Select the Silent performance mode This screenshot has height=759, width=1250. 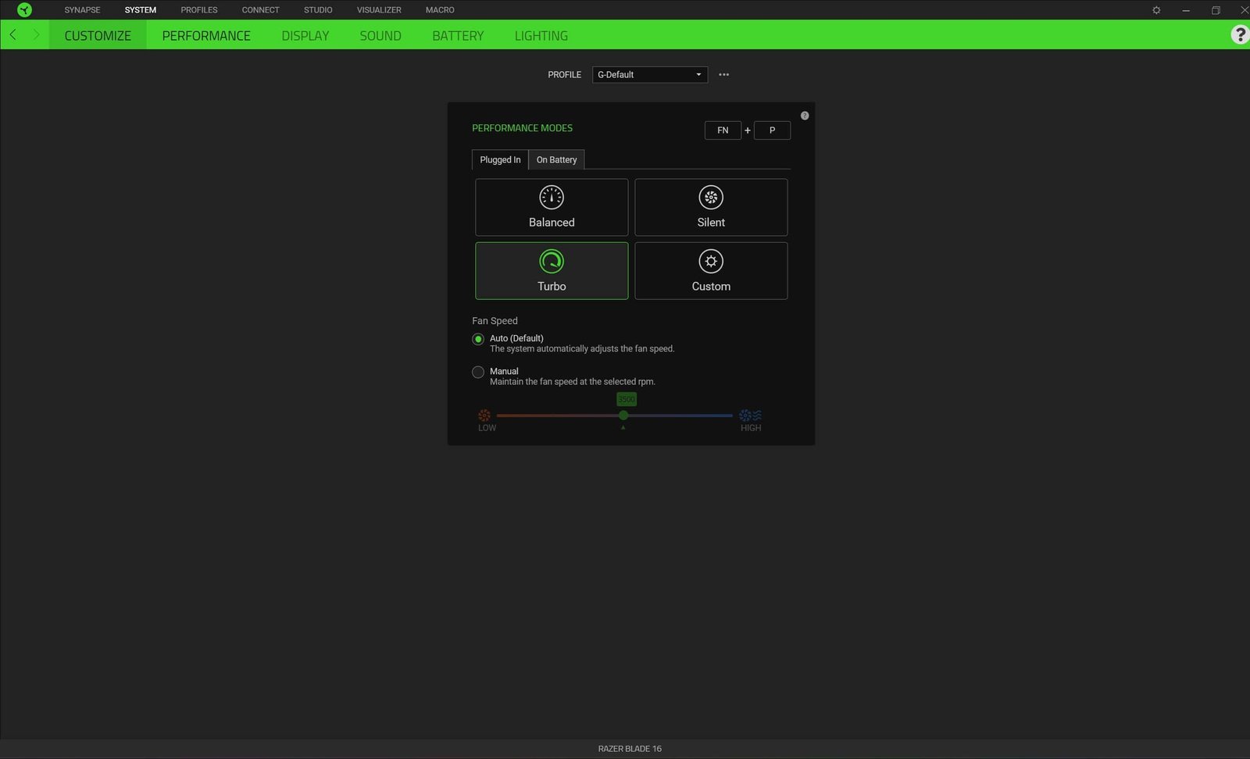point(711,207)
